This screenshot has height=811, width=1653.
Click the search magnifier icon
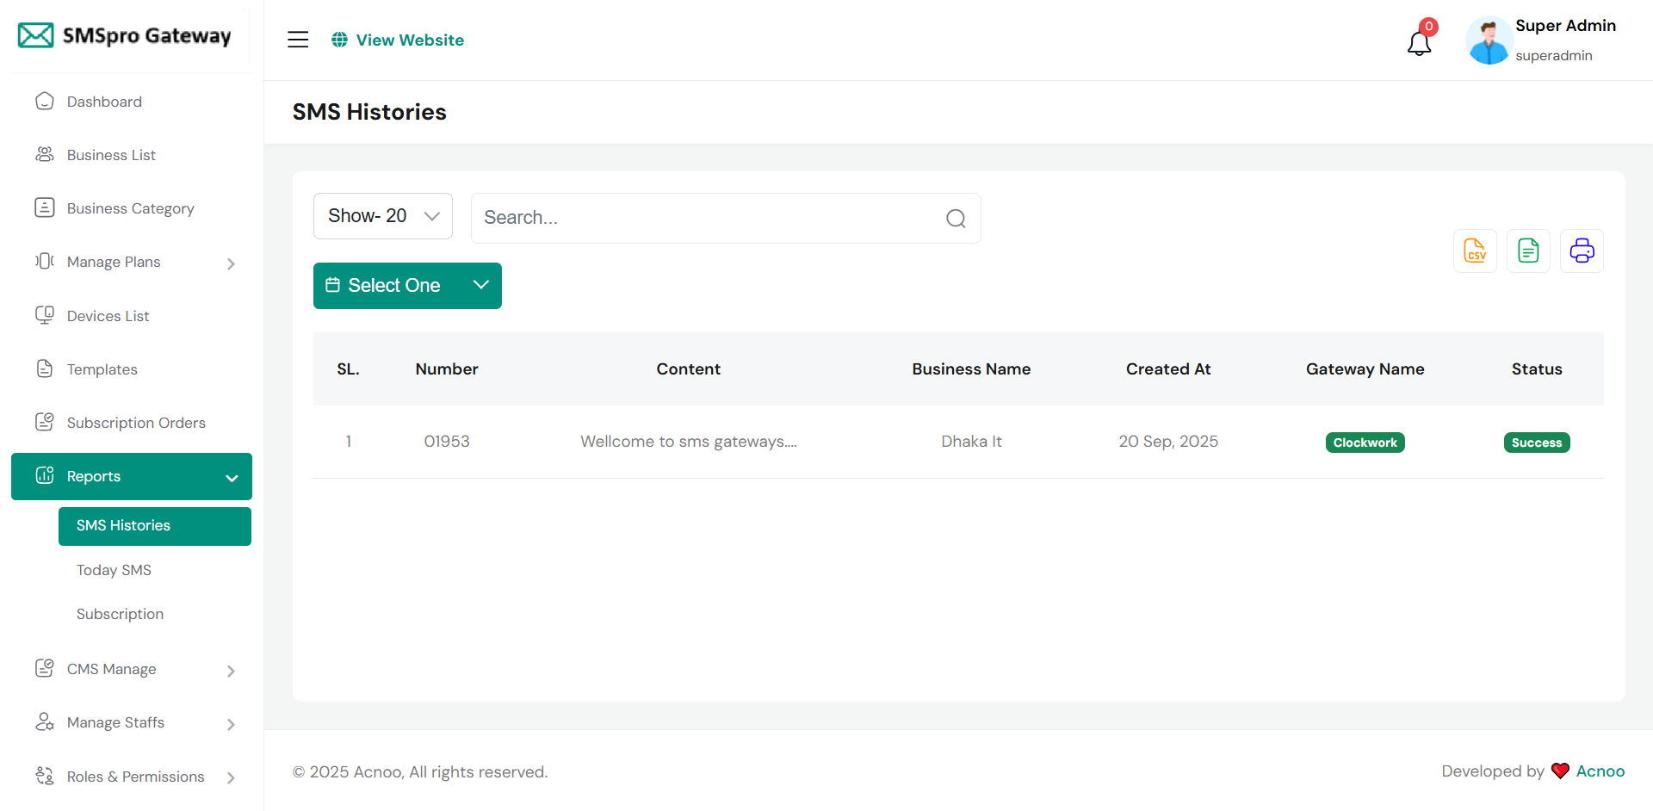[x=956, y=219]
